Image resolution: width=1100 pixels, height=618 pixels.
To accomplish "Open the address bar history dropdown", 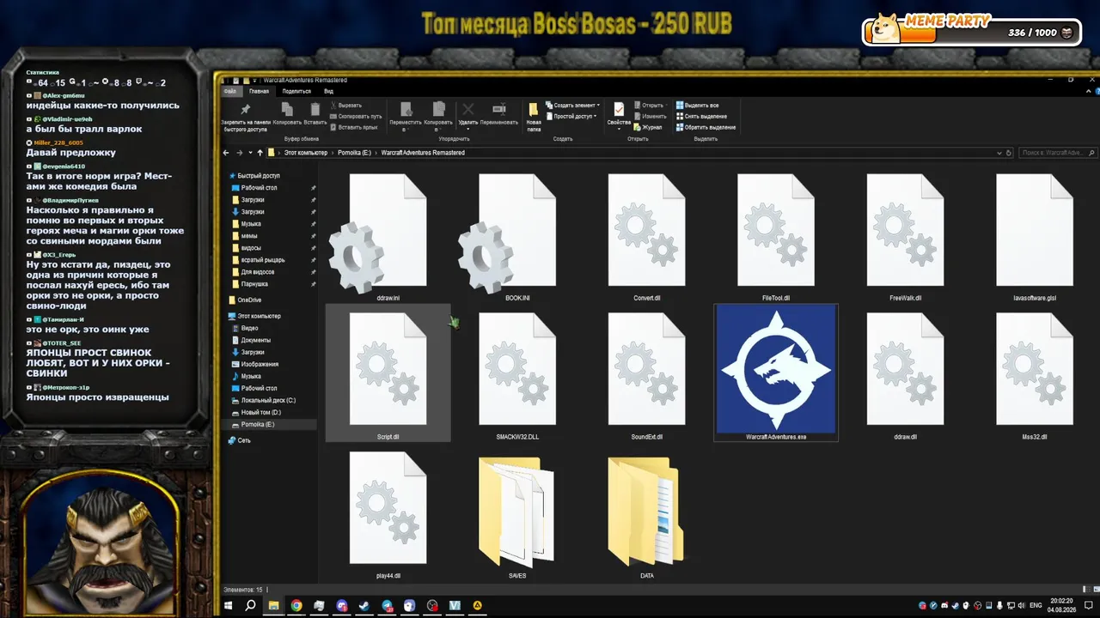I will (999, 153).
